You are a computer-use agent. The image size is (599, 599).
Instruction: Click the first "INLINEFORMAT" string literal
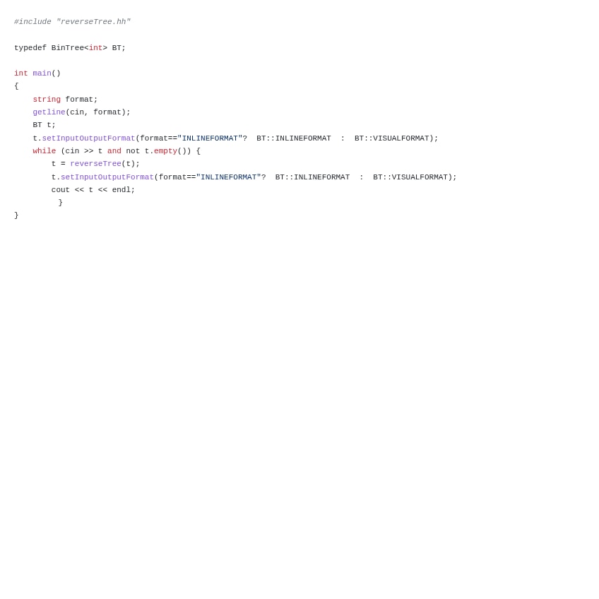pos(210,138)
